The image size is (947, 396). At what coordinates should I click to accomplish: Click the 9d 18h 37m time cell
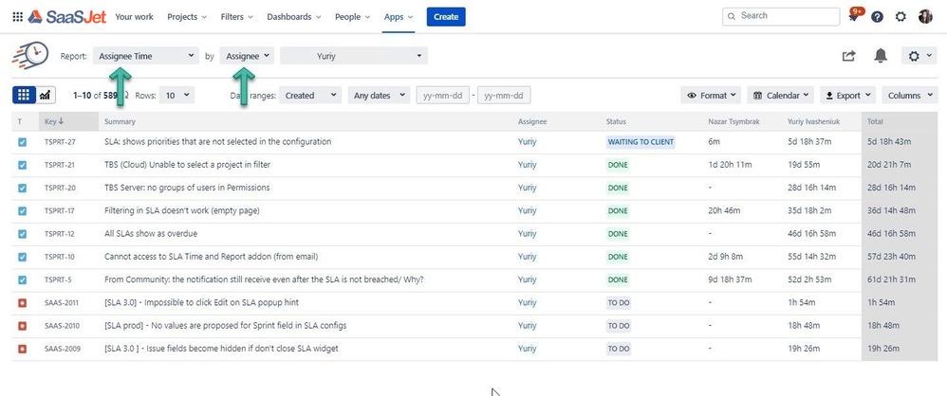pyautogui.click(x=731, y=279)
